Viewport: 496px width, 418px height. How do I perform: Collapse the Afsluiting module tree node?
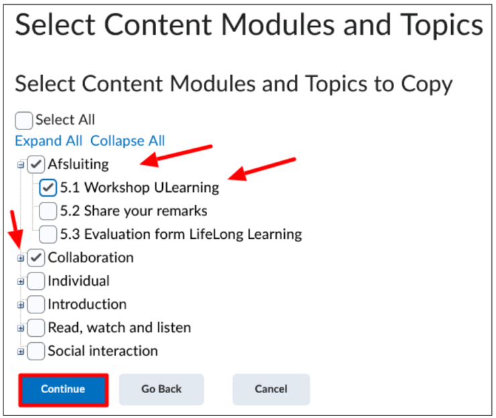21,164
